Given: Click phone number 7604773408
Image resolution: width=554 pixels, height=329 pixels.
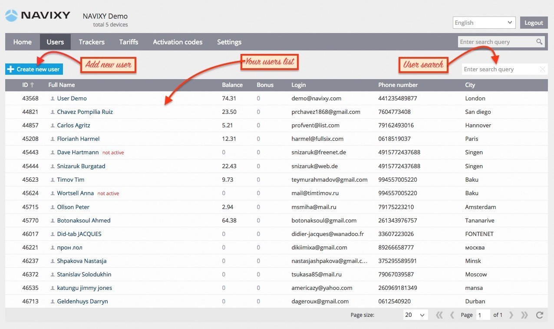Looking at the screenshot, I should 394,112.
